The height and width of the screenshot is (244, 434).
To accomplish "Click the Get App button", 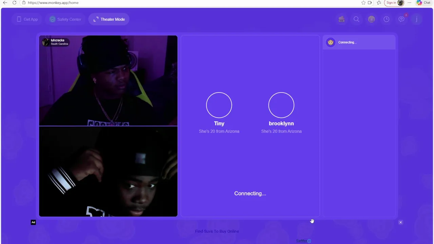I will [x=27, y=19].
